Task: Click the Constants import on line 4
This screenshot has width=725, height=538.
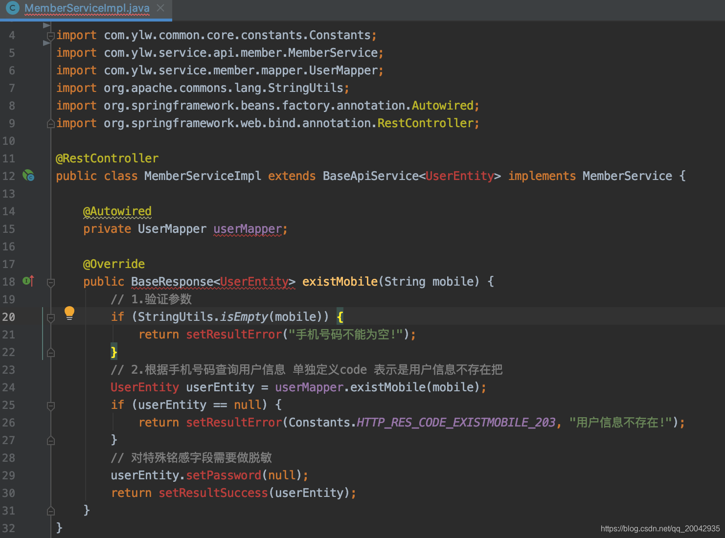Action: 340,35
